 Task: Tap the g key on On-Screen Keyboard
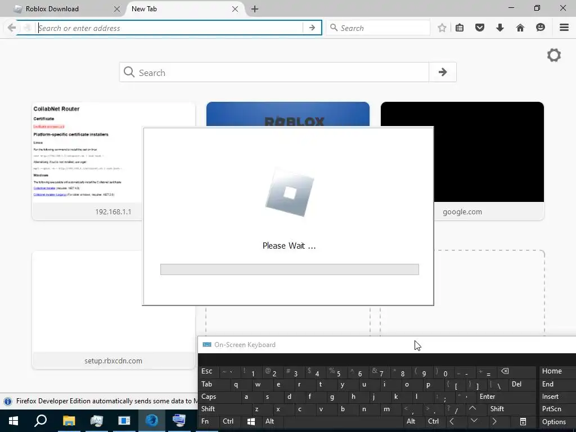(x=337, y=397)
